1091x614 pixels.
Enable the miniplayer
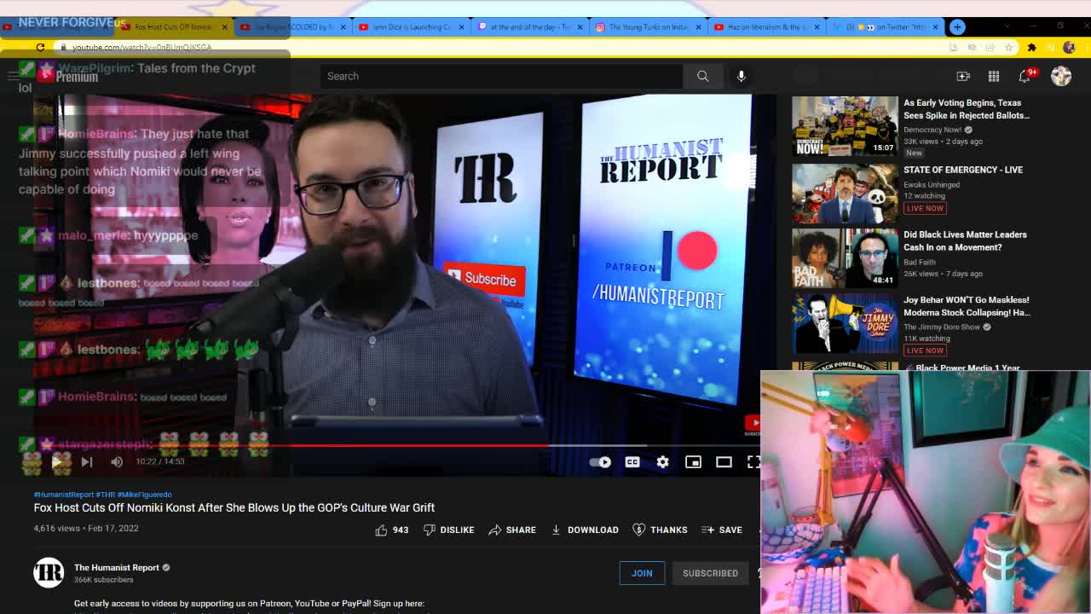click(x=693, y=462)
